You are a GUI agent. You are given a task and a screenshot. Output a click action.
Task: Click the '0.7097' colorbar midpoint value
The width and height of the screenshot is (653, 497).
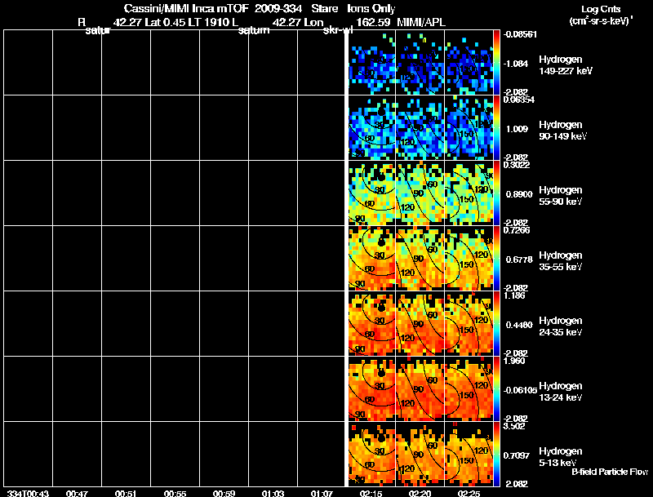click(x=517, y=456)
